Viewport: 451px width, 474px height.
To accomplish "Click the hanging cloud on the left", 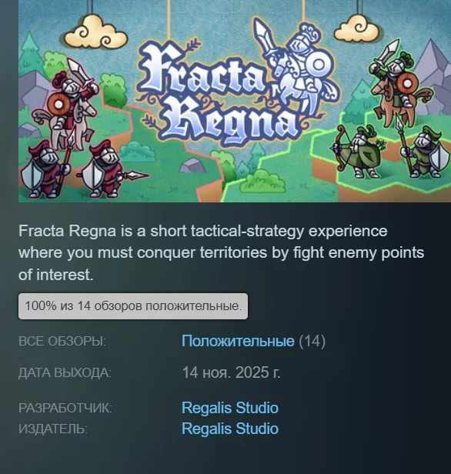I will (x=96, y=32).
